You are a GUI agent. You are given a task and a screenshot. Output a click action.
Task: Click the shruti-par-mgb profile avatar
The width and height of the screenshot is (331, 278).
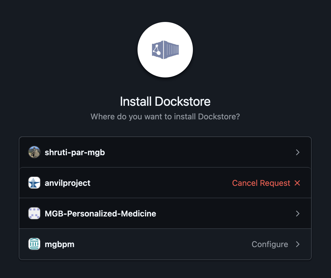tap(34, 152)
